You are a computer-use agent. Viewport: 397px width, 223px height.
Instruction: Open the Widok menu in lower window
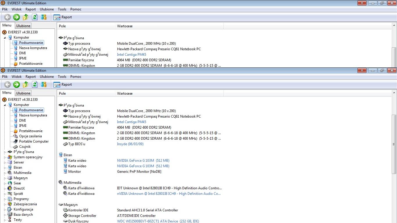click(17, 77)
